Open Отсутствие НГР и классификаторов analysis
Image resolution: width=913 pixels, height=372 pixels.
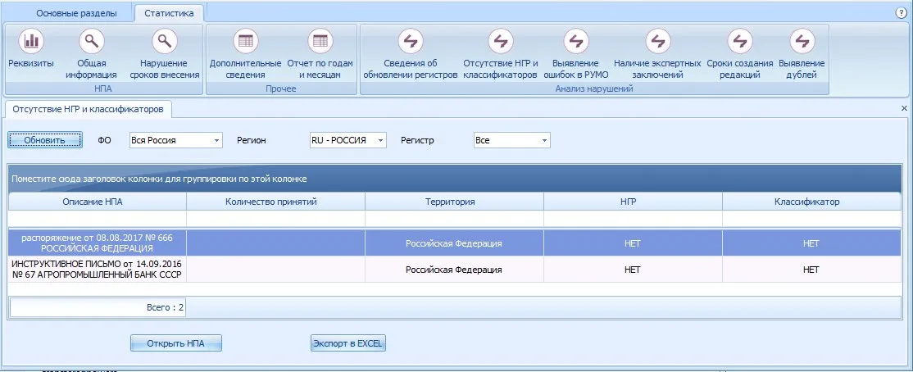pos(500,54)
